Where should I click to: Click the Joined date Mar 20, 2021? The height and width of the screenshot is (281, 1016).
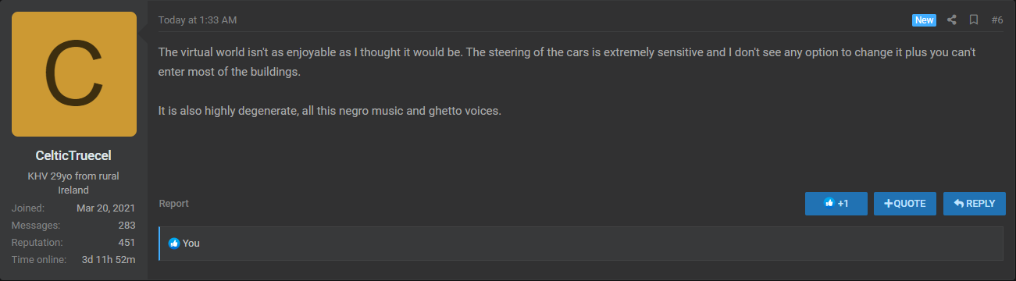pos(105,208)
